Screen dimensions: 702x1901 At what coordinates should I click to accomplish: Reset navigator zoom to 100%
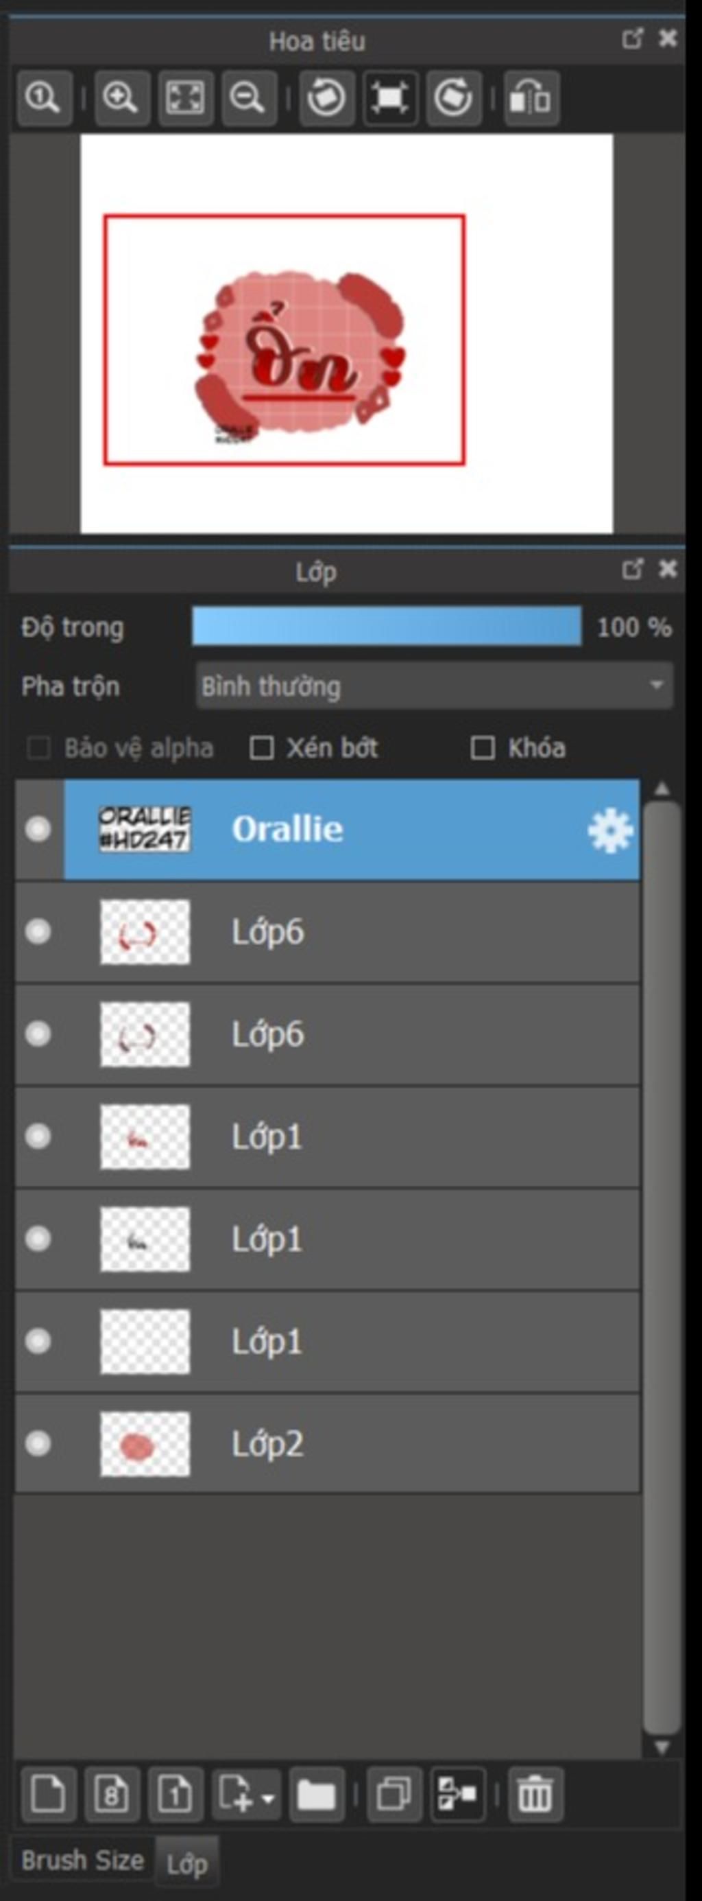pos(45,97)
